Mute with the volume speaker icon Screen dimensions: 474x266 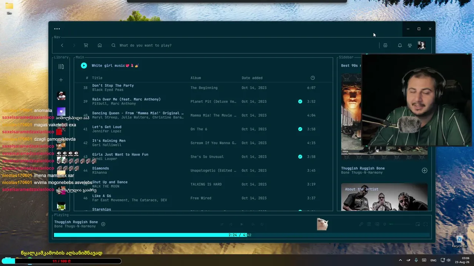click(x=385, y=224)
